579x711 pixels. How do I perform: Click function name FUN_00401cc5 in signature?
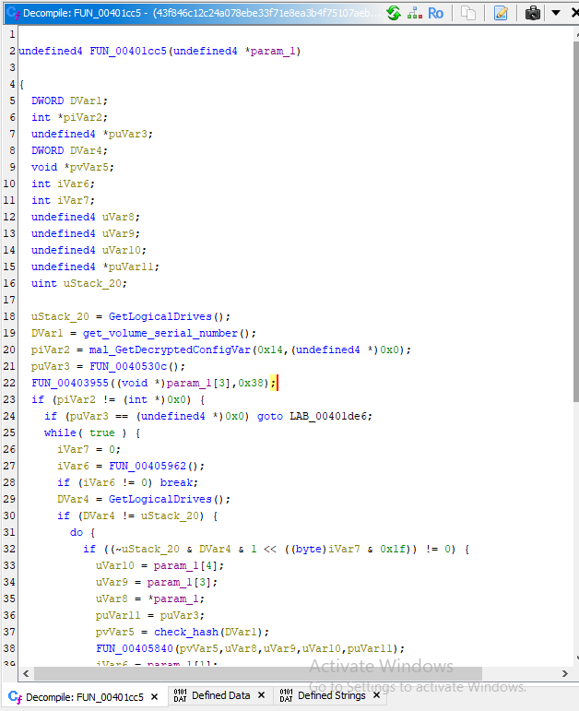[x=128, y=51]
